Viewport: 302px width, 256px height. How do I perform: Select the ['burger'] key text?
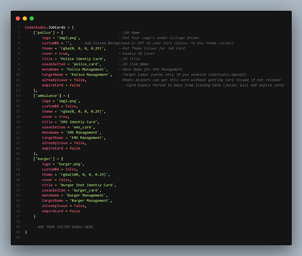tap(44, 159)
